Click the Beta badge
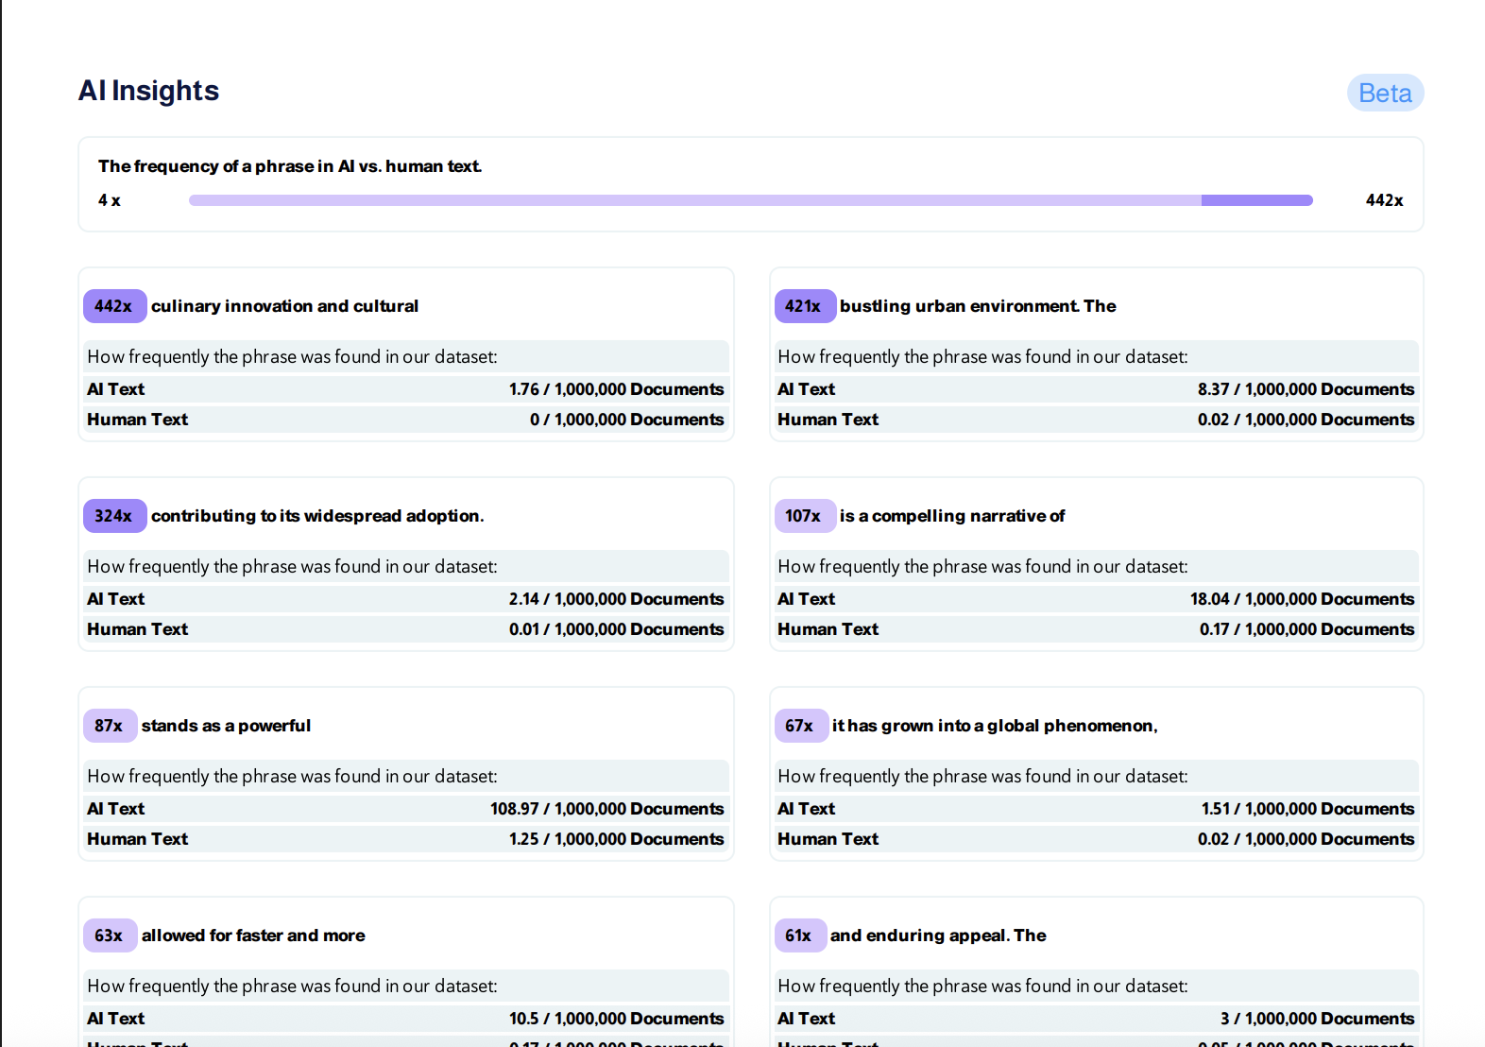The height and width of the screenshot is (1047, 1485). point(1385,93)
